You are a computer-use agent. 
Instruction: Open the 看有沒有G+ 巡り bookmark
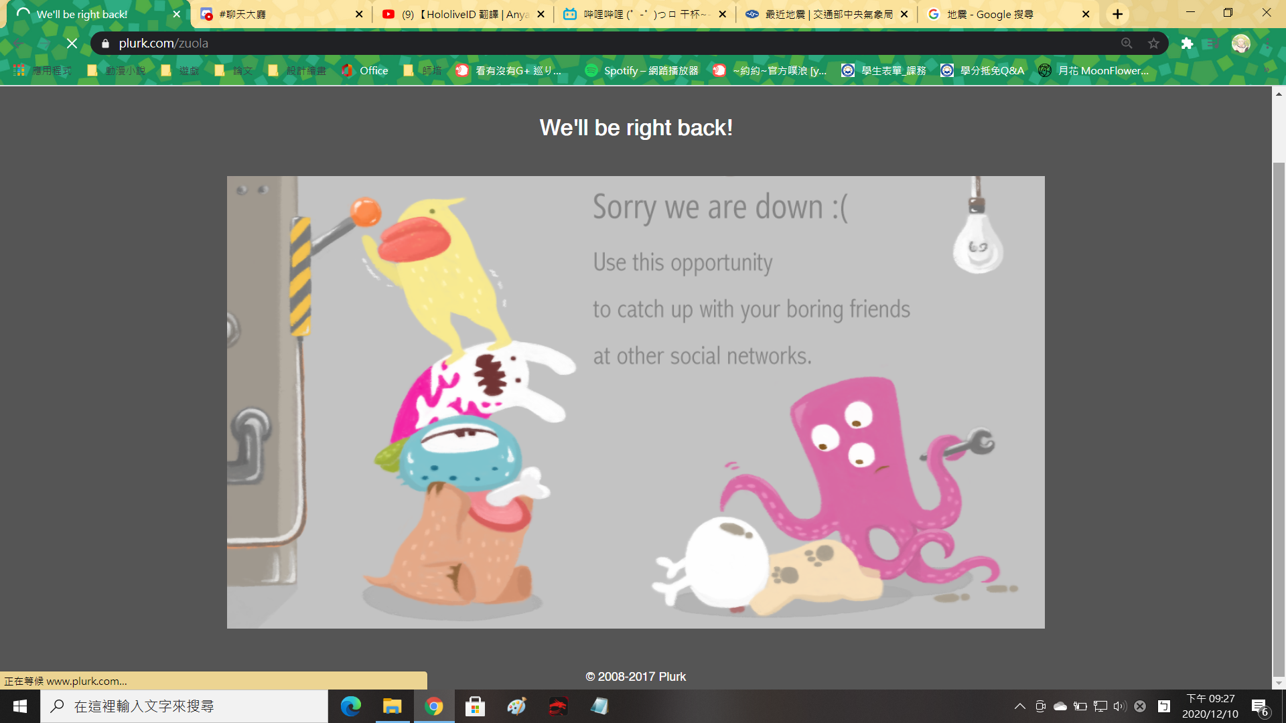pyautogui.click(x=509, y=70)
